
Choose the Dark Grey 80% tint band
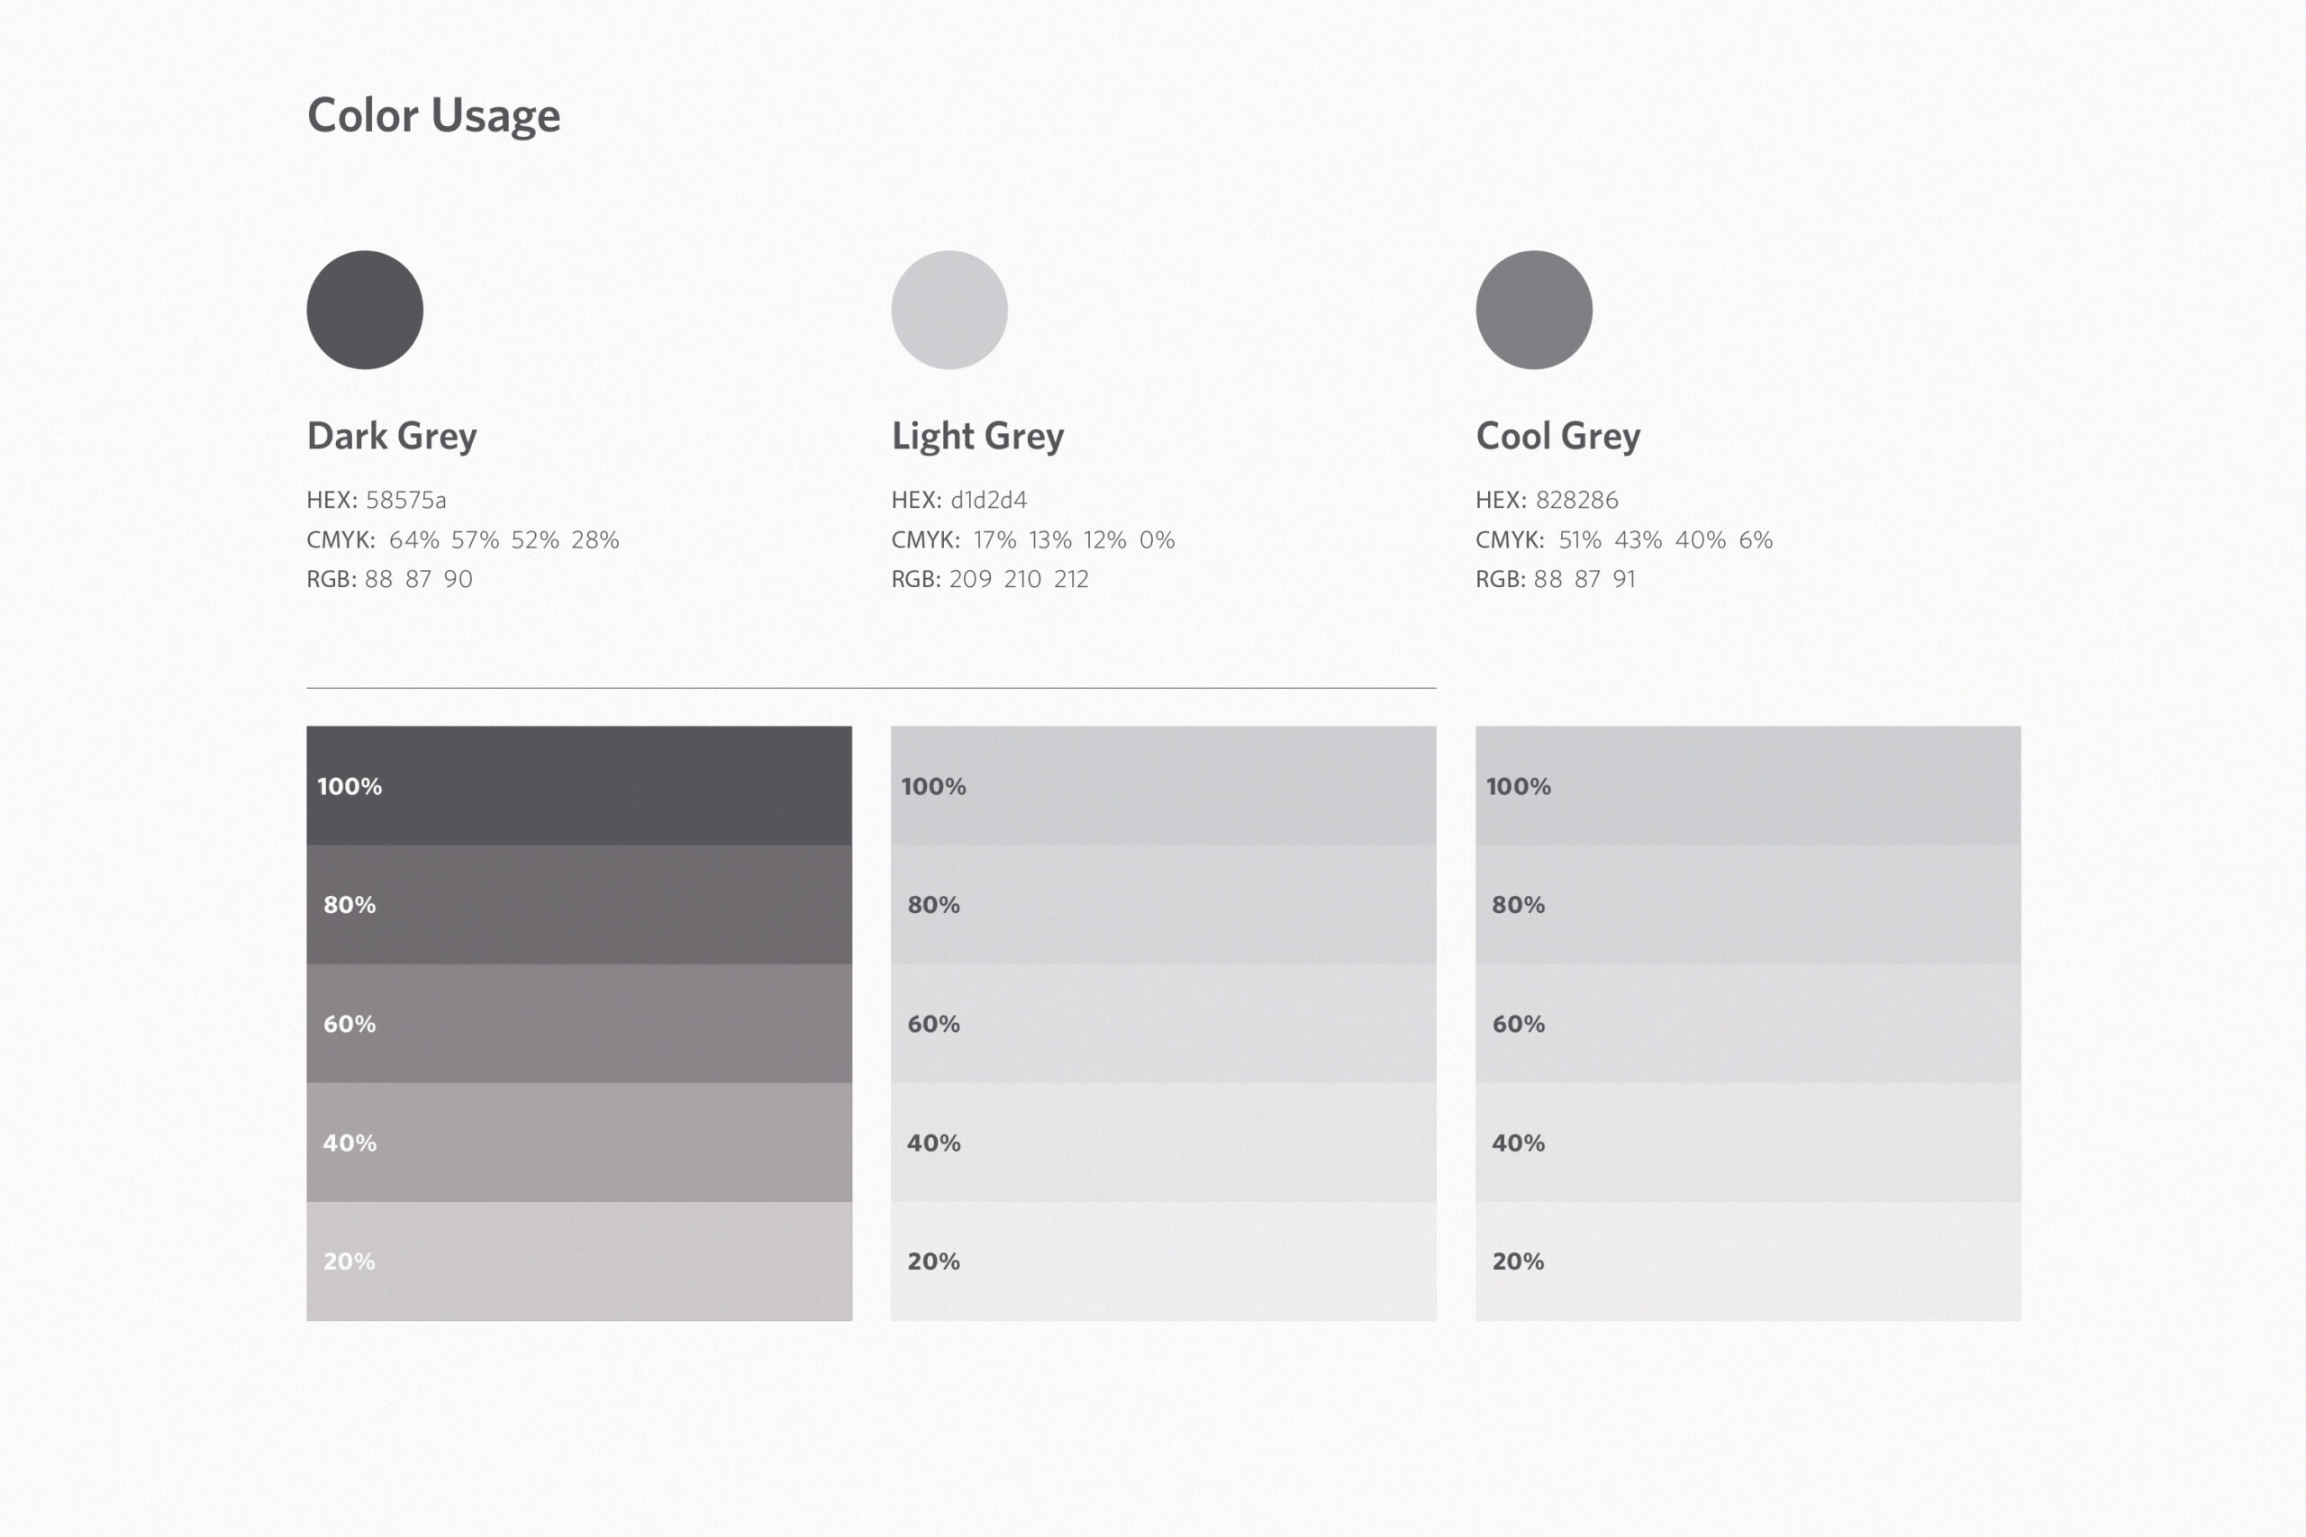pos(578,904)
